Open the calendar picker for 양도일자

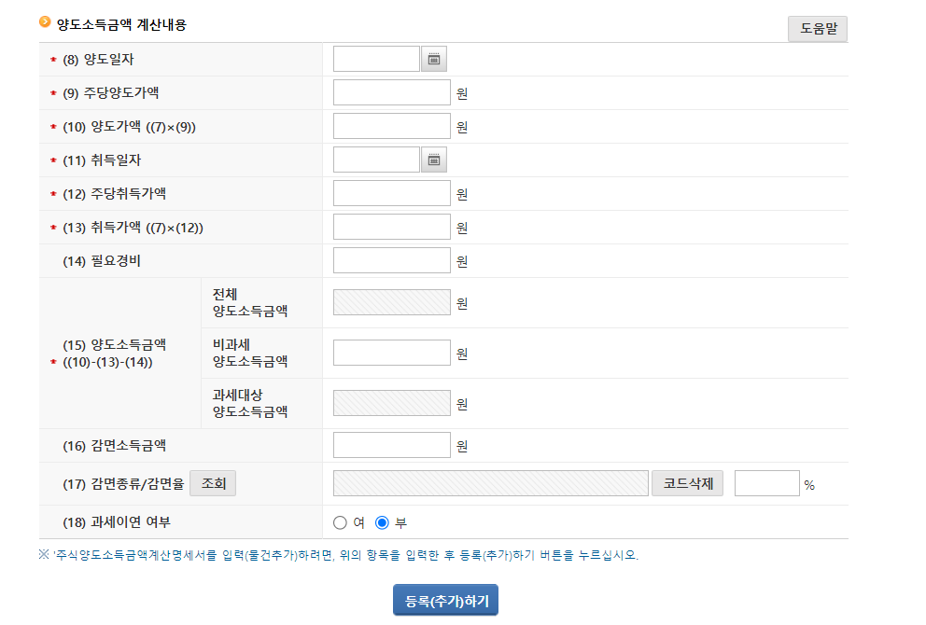pyautogui.click(x=435, y=58)
